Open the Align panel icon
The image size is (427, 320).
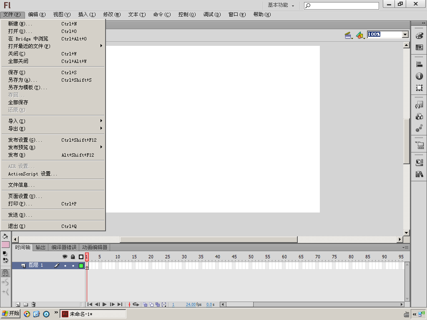(x=419, y=64)
